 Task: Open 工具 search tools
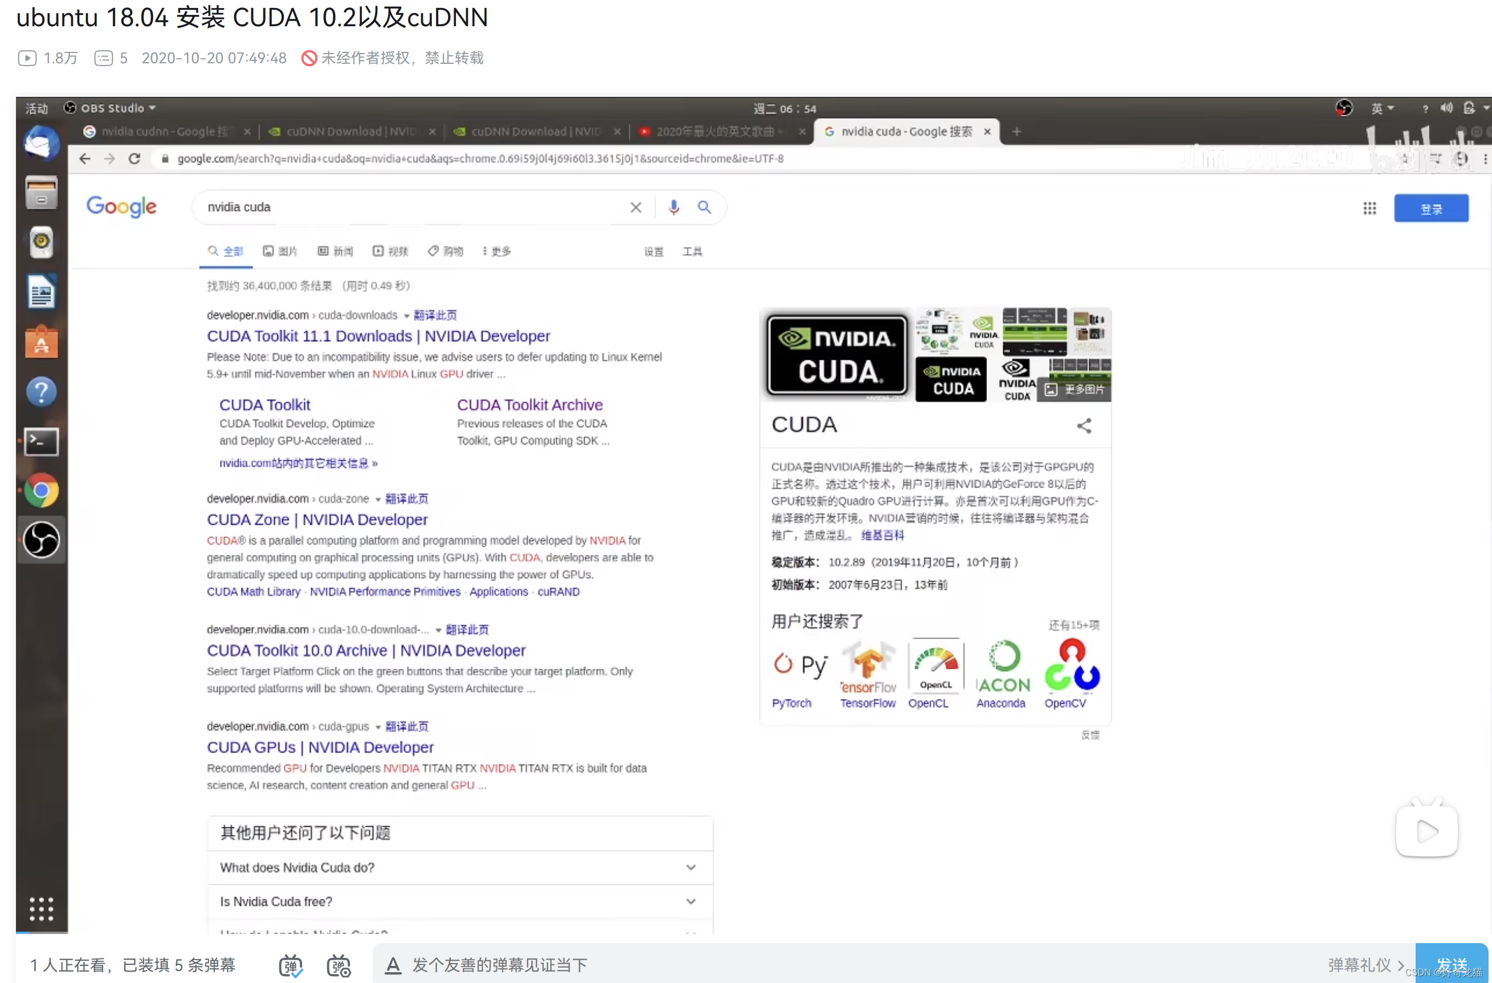pos(692,251)
